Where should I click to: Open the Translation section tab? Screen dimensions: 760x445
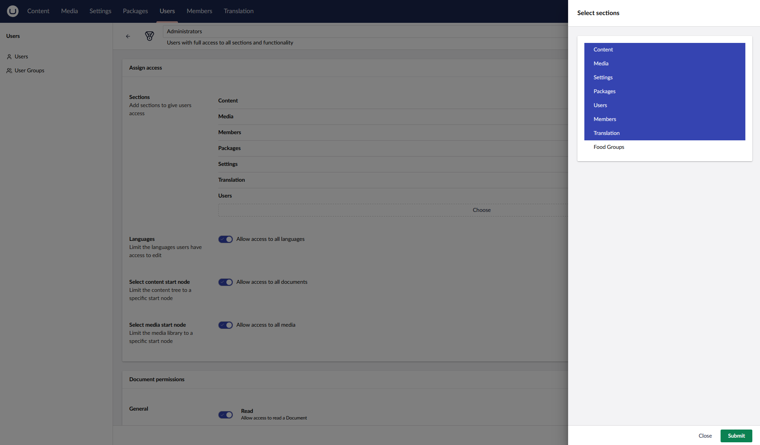[239, 11]
